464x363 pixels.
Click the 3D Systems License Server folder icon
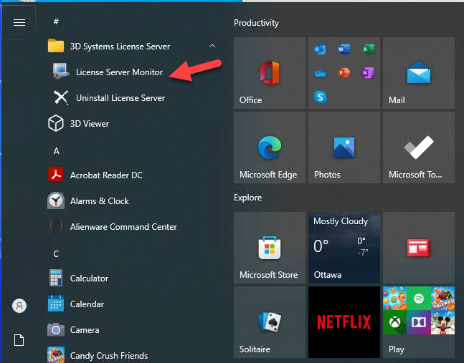tap(56, 46)
